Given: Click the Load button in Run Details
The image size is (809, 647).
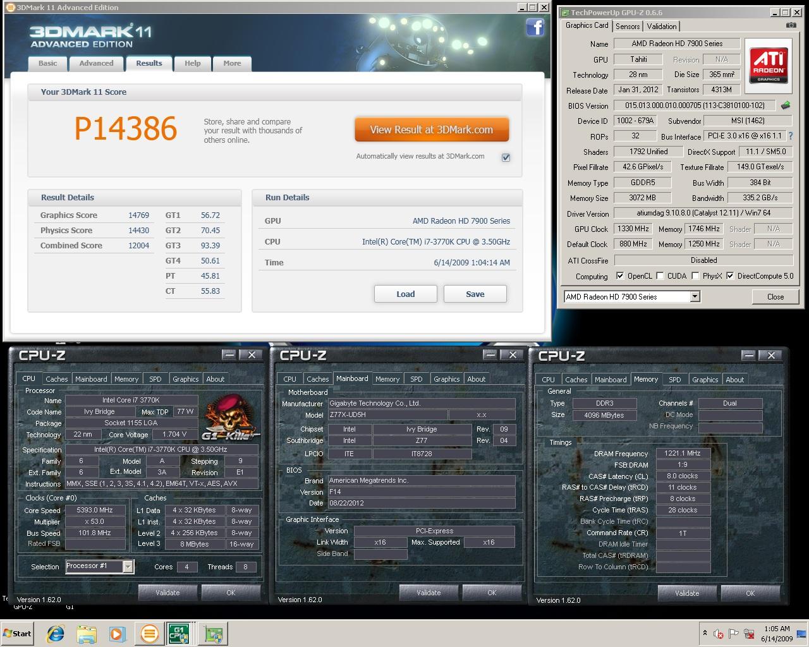Looking at the screenshot, I should (405, 294).
